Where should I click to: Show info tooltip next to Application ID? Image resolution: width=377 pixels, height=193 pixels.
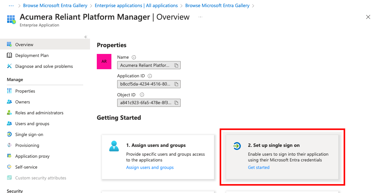[150, 76]
